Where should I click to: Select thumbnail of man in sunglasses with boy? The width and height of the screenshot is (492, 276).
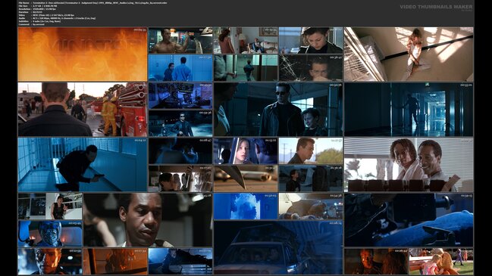[x=278, y=109]
